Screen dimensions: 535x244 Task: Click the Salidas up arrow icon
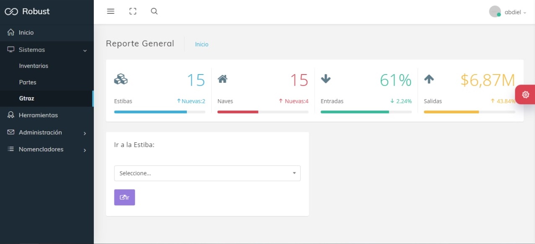coord(429,79)
